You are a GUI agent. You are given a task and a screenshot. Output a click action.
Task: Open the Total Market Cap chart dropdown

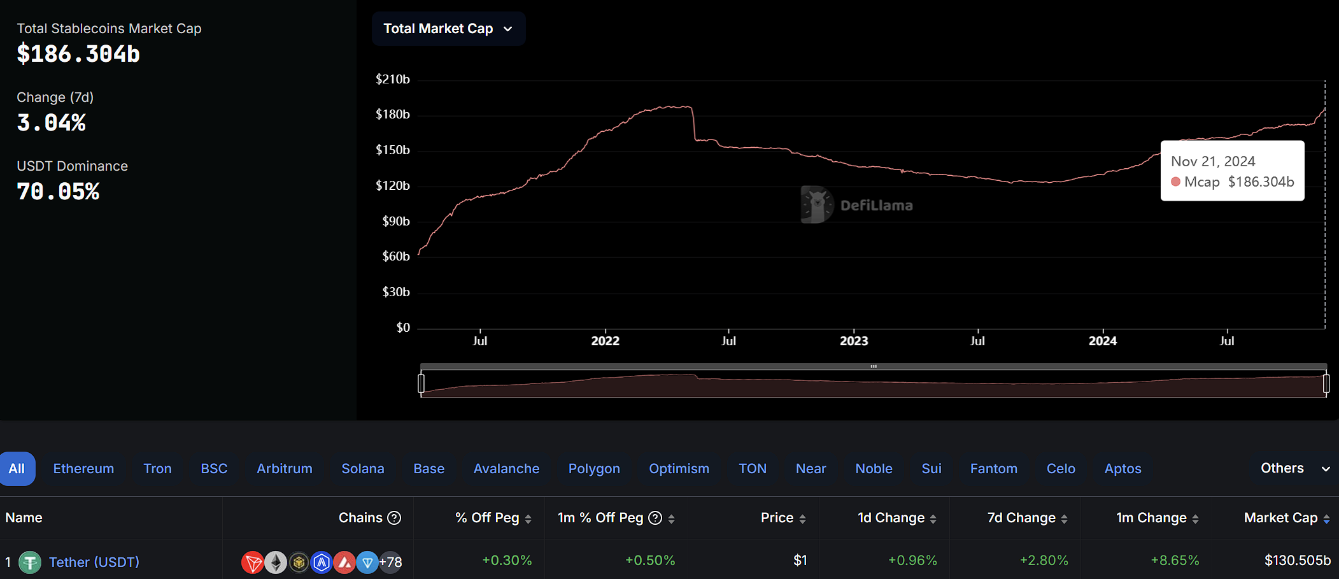[x=448, y=29]
